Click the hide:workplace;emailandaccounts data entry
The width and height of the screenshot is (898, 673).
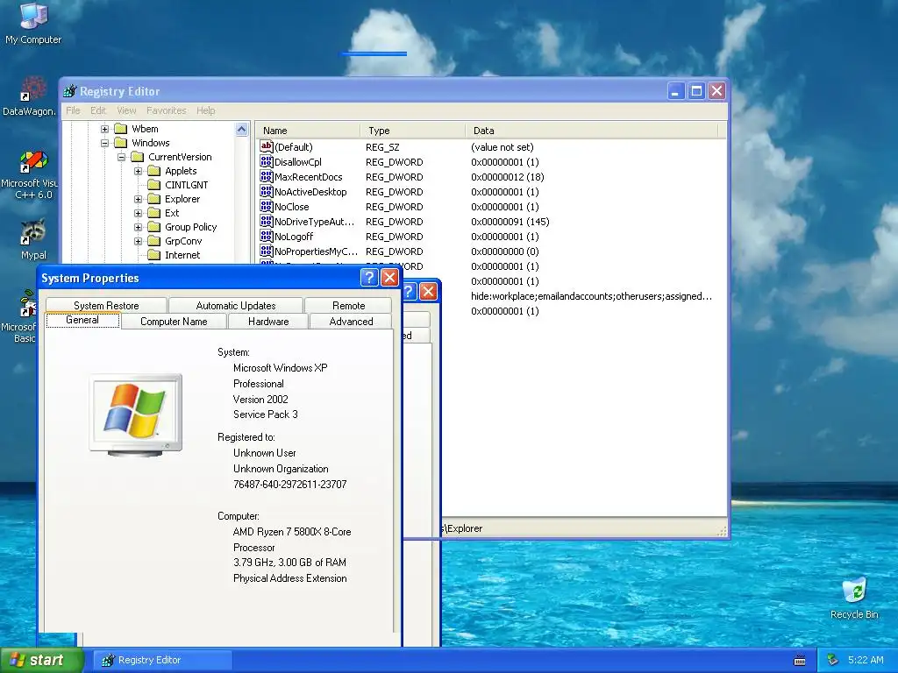pyautogui.click(x=592, y=296)
